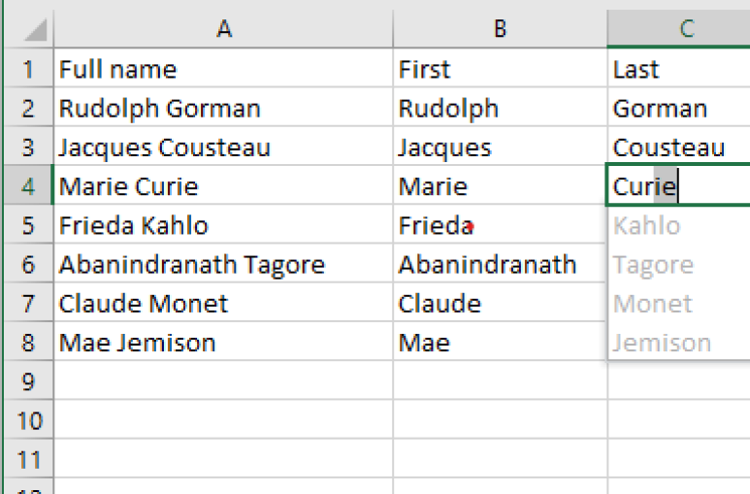Click the Marie Curie full name cell

tap(223, 185)
